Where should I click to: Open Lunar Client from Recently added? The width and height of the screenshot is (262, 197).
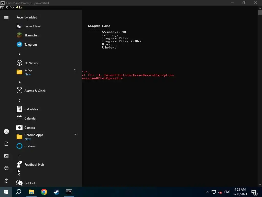coord(32,26)
